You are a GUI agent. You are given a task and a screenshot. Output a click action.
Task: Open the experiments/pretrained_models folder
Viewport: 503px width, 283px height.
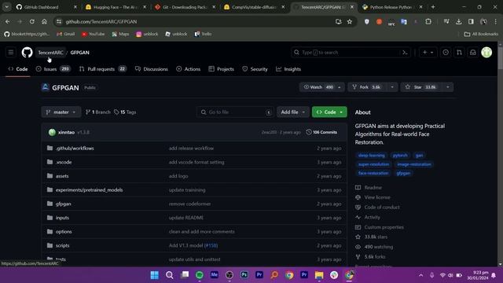(89, 190)
